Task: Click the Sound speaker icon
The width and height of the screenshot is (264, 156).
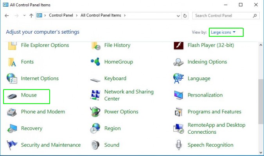Action: [x=95, y=145]
